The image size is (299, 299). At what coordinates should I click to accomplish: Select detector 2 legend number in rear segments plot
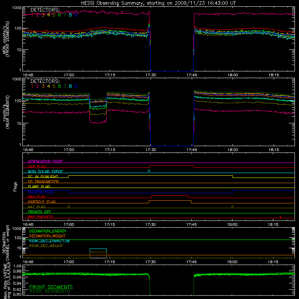(38, 86)
